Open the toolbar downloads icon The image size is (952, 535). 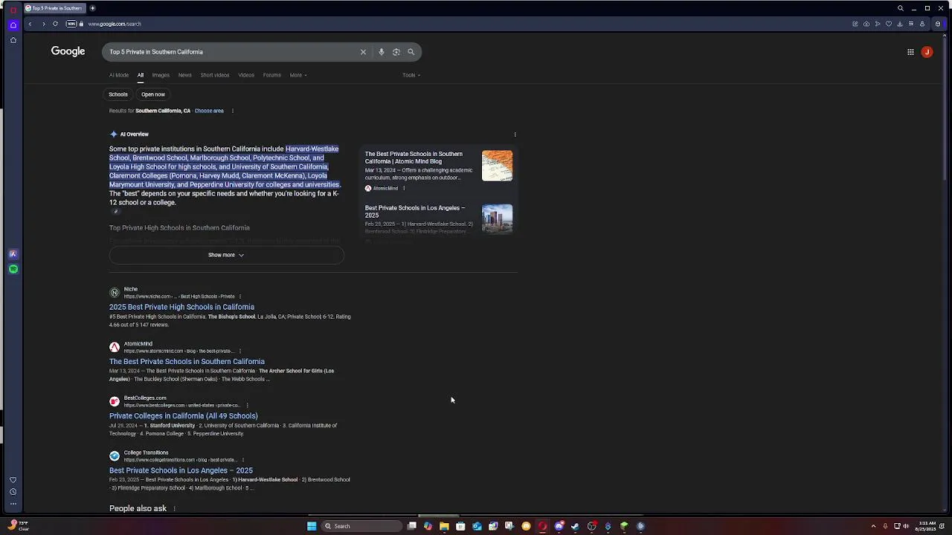899,24
